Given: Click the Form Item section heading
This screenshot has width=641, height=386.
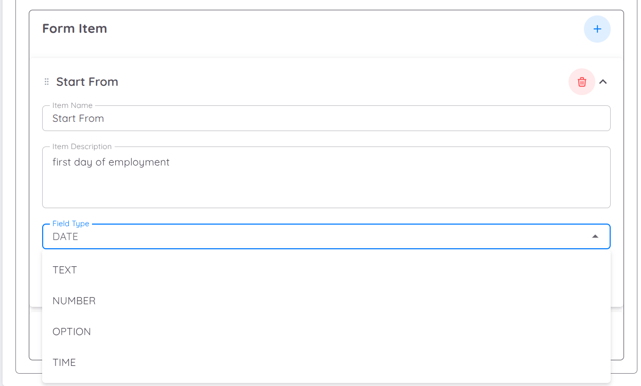Looking at the screenshot, I should point(75,28).
